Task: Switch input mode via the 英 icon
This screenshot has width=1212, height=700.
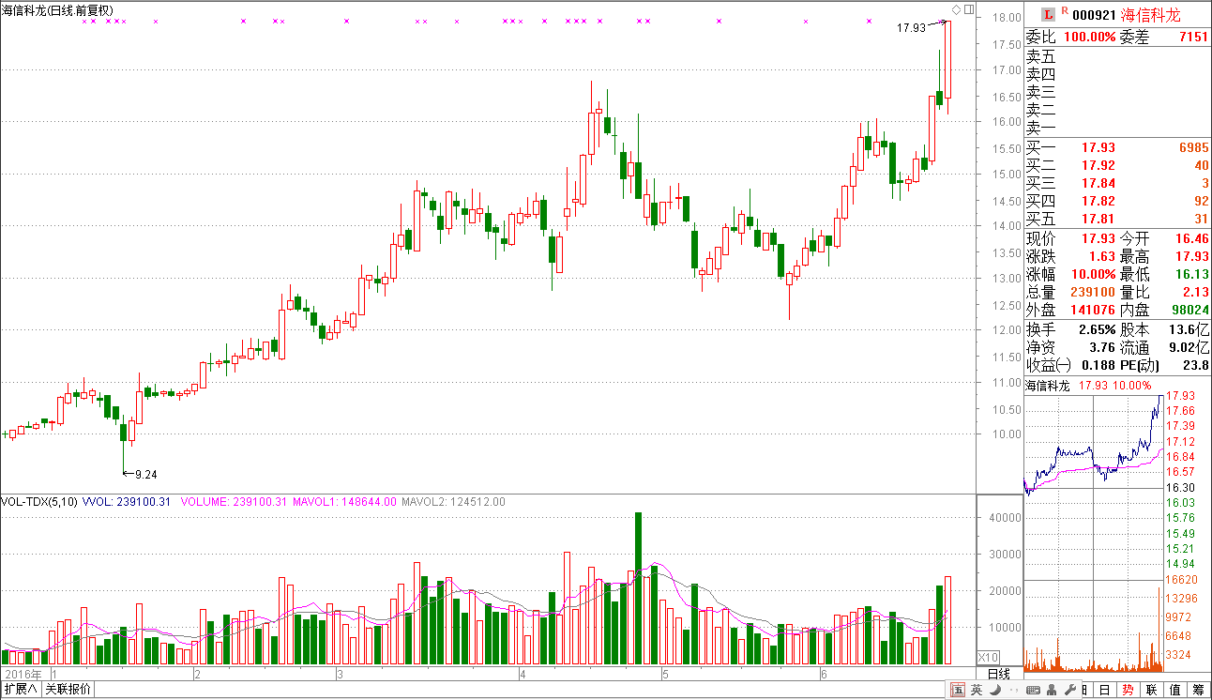Action: 977,691
